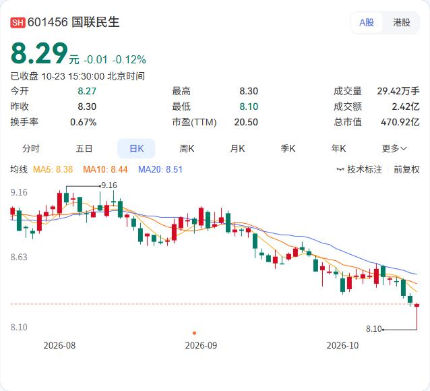Select the 分时 chart tab
This screenshot has width=430, height=391.
point(31,148)
